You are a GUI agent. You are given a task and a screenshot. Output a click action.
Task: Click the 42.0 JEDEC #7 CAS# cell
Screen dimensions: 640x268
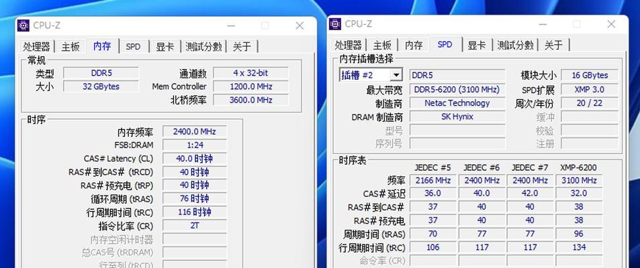click(x=530, y=193)
